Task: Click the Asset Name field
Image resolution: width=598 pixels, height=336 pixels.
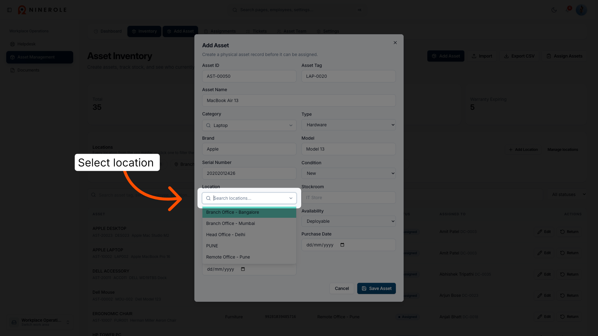Action: (299, 100)
